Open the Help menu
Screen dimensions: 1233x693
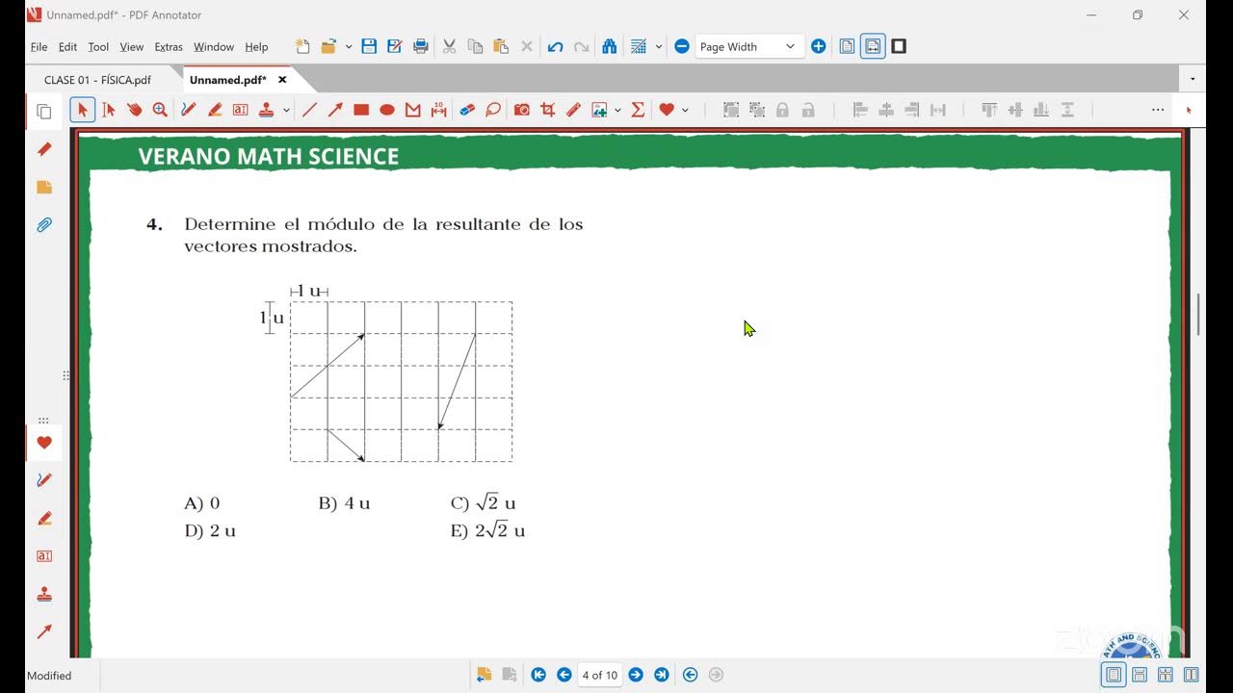(x=256, y=46)
